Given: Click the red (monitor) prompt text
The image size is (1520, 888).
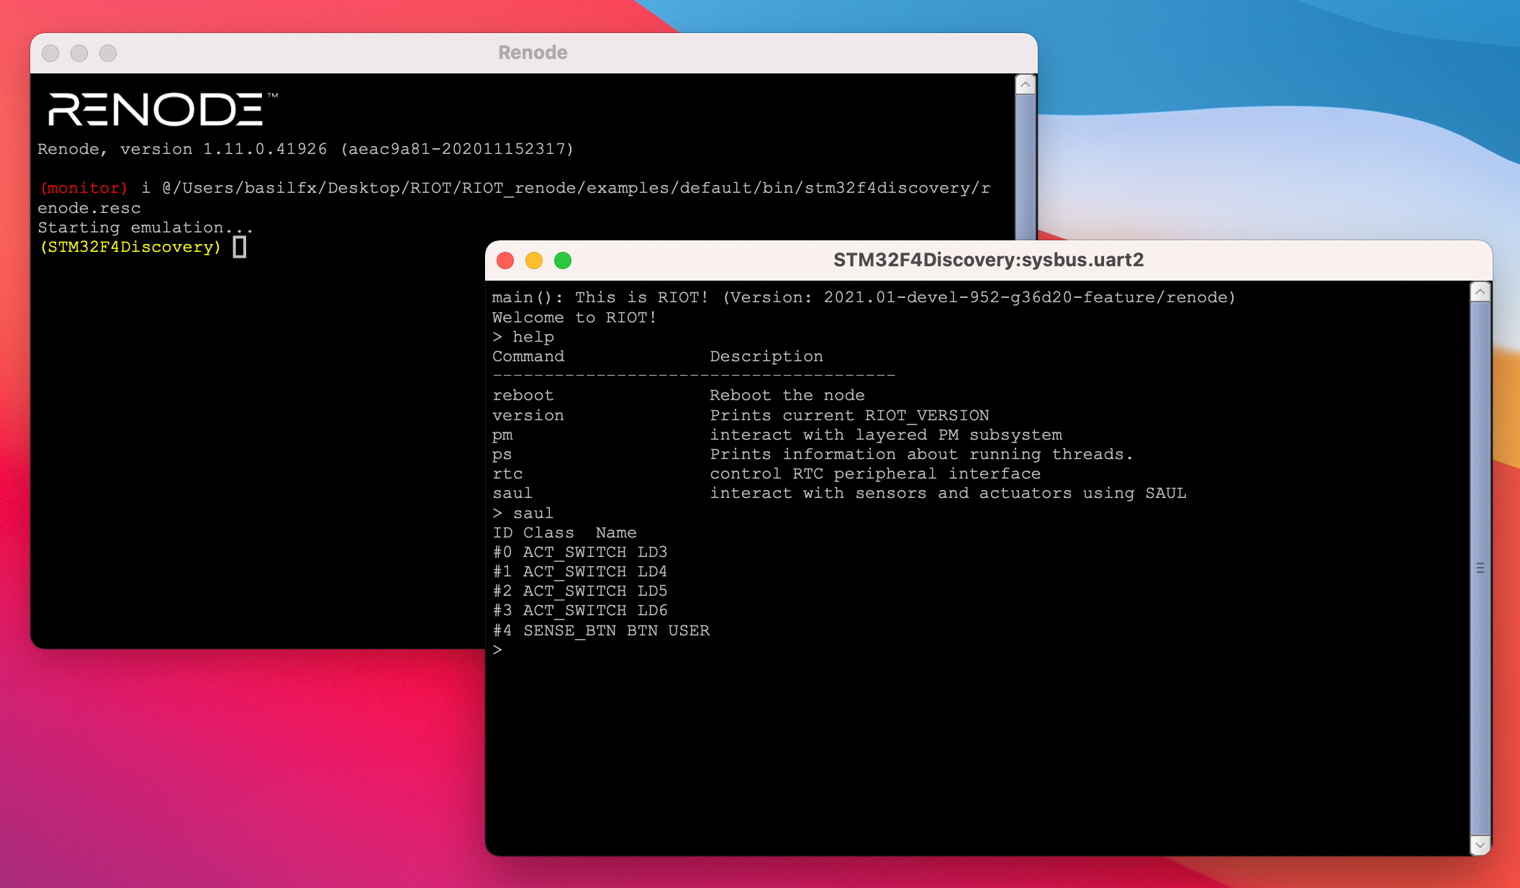Looking at the screenshot, I should pos(84,188).
